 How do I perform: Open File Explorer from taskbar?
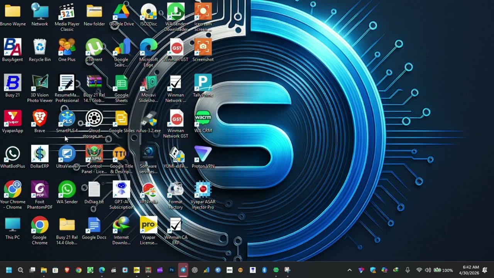click(x=44, y=270)
